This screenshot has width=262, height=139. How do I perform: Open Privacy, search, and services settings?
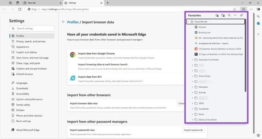click(x=31, y=42)
